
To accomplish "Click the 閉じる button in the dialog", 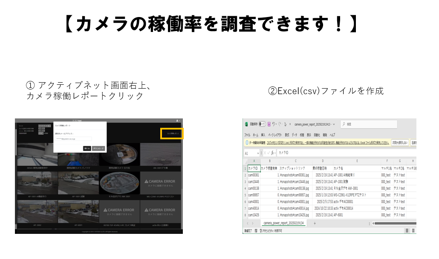I will click(87, 149).
